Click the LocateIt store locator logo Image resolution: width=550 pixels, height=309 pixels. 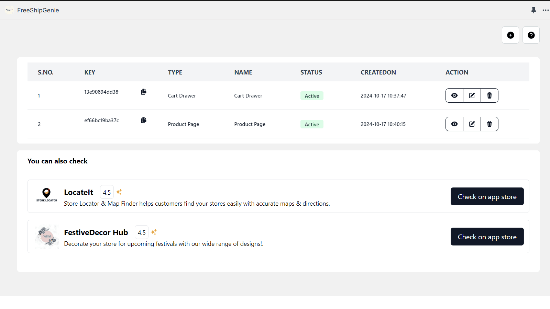pos(47,195)
